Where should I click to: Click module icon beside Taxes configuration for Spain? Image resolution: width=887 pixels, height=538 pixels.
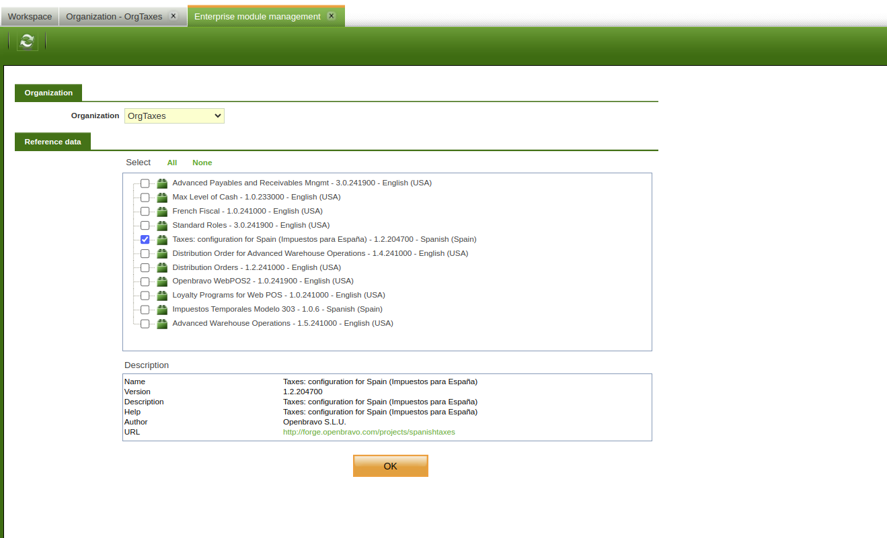(x=162, y=240)
